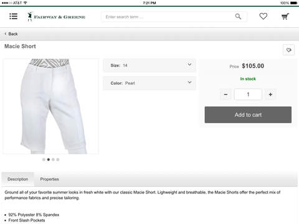
Task: Expand the Color dropdown
Action: (x=149, y=83)
